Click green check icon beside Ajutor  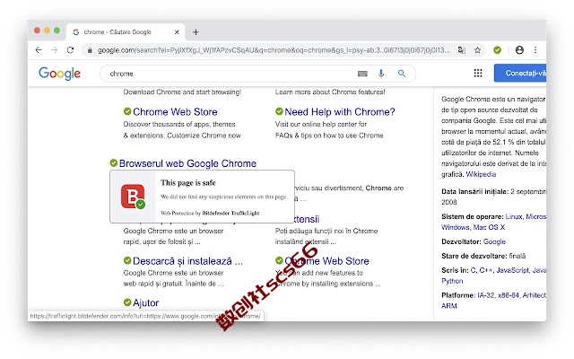coord(127,302)
